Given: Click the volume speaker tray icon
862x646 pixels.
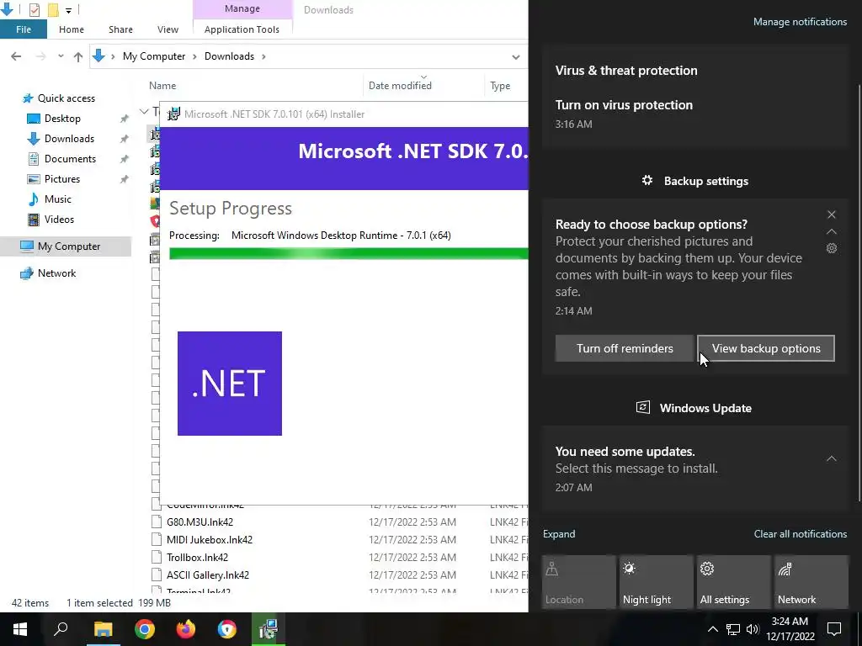Looking at the screenshot, I should pos(753,629).
